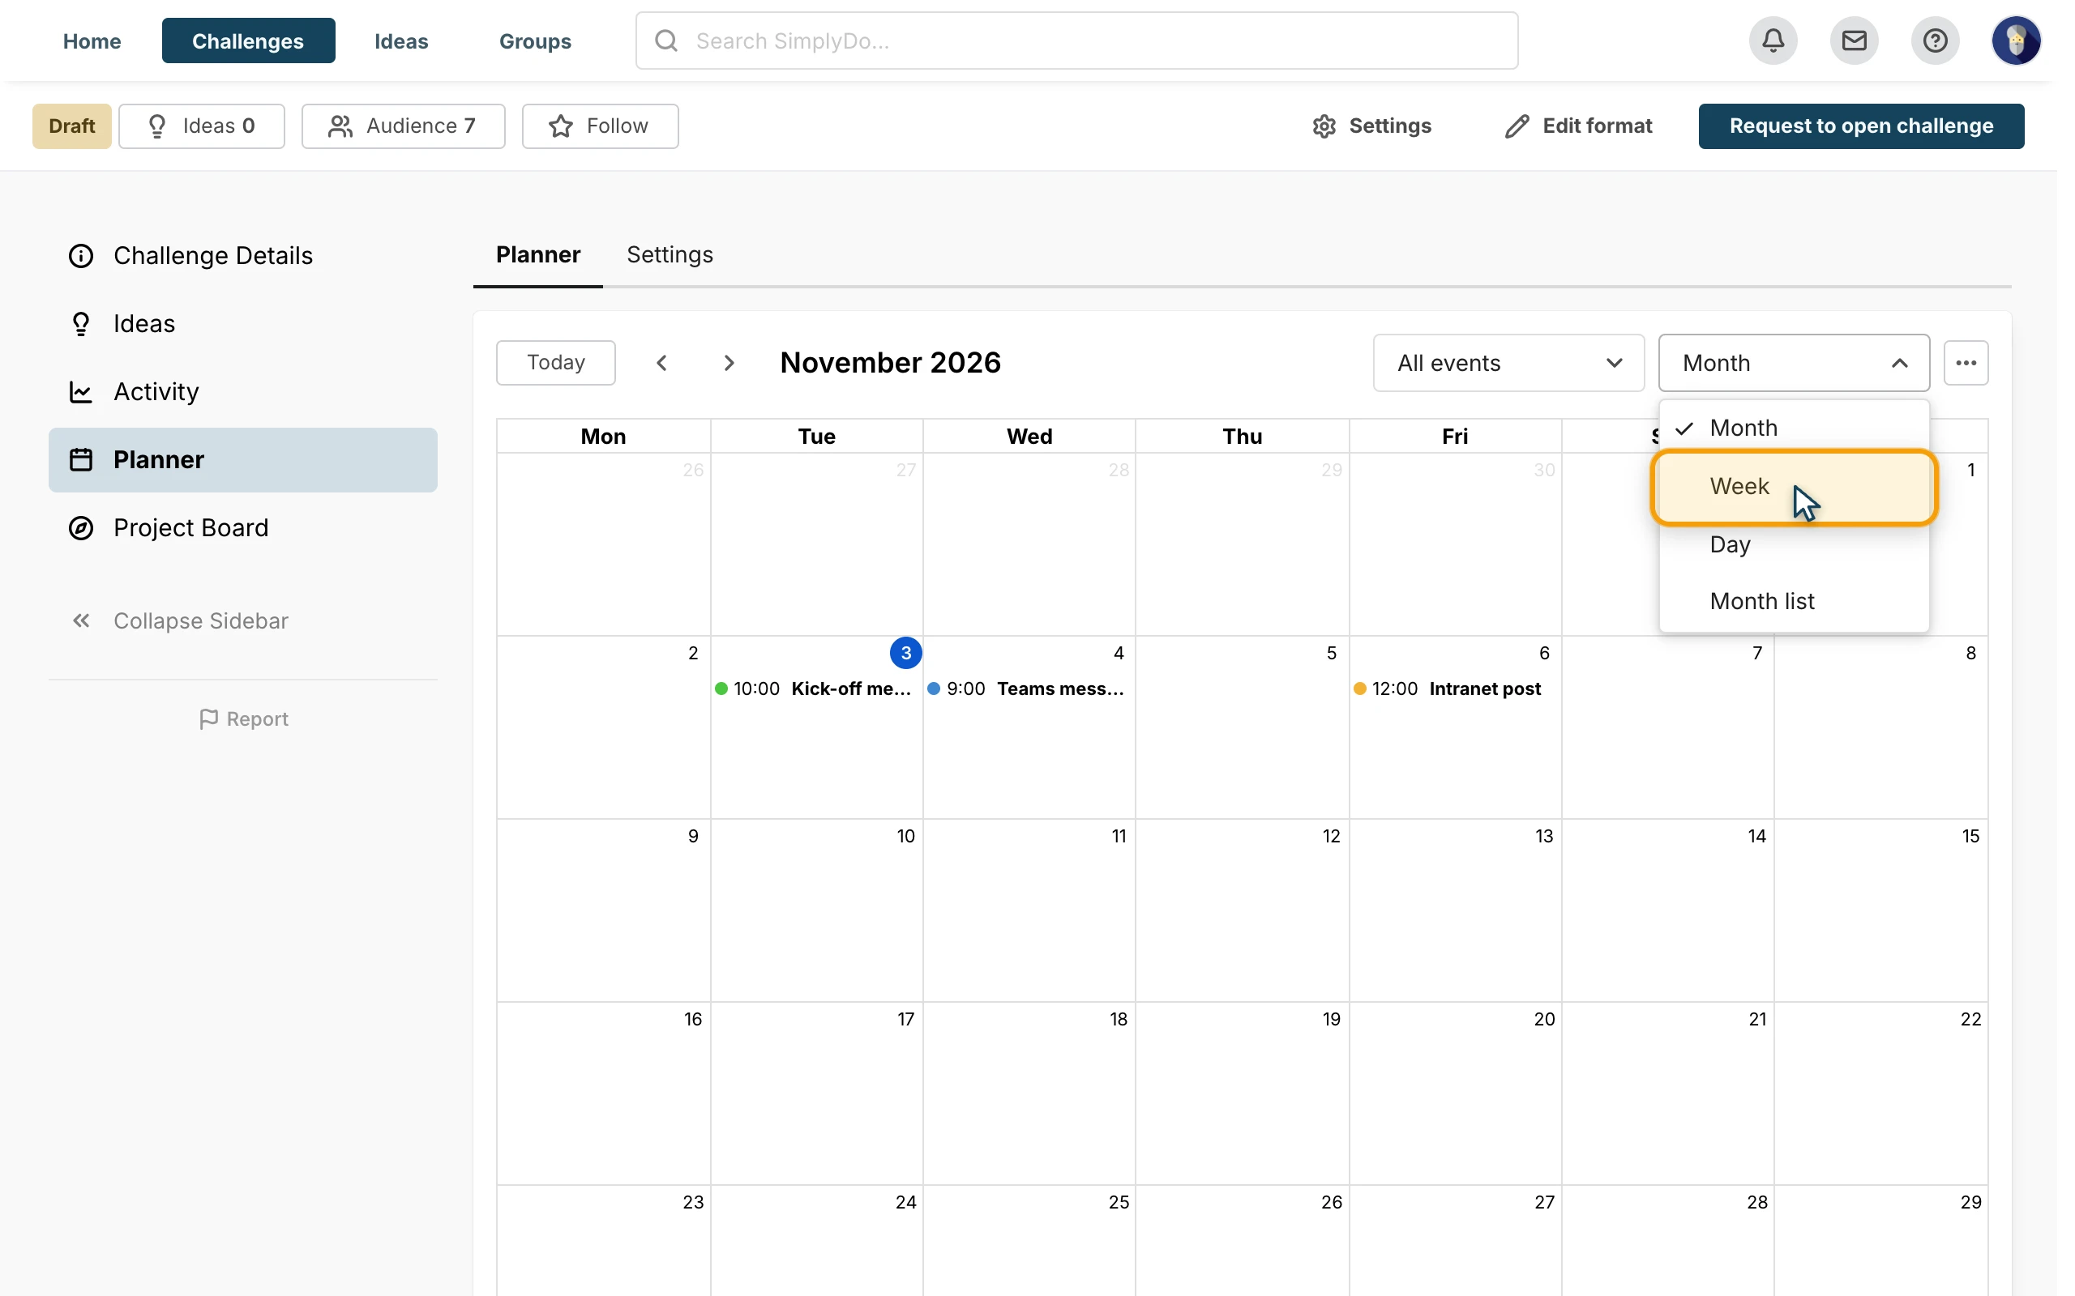Focus the Search SimplyDo field
2075x1296 pixels.
(x=1076, y=40)
